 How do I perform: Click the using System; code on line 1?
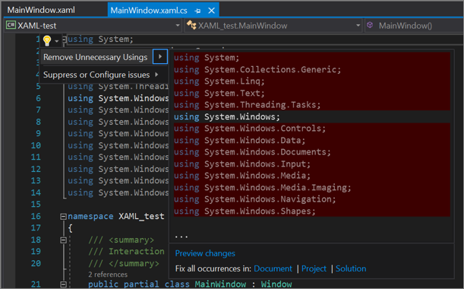(100, 39)
